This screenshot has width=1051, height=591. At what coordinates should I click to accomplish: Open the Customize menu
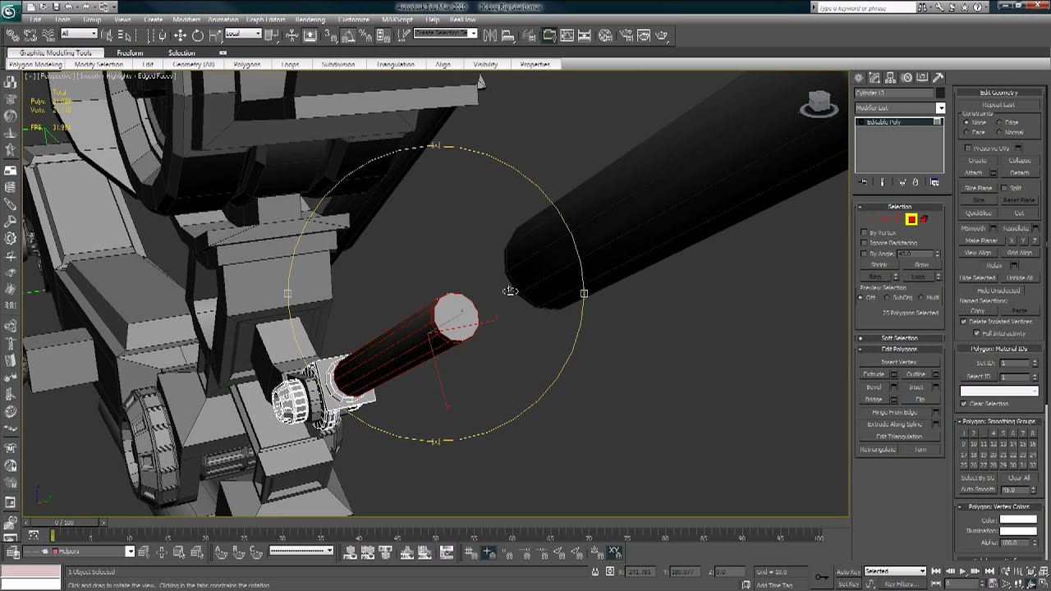[x=353, y=19]
